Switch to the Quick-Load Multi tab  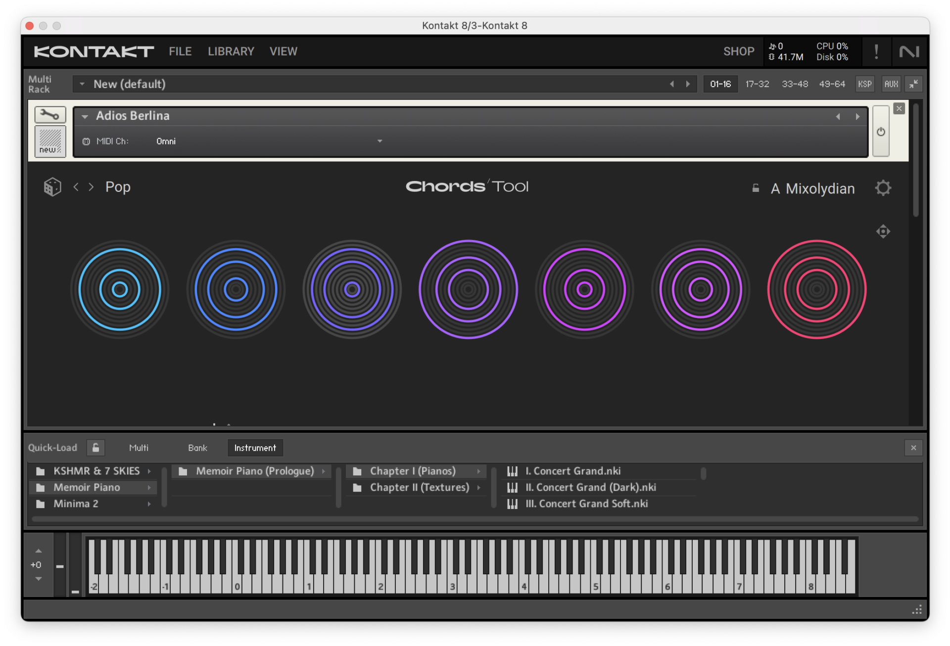pos(139,448)
